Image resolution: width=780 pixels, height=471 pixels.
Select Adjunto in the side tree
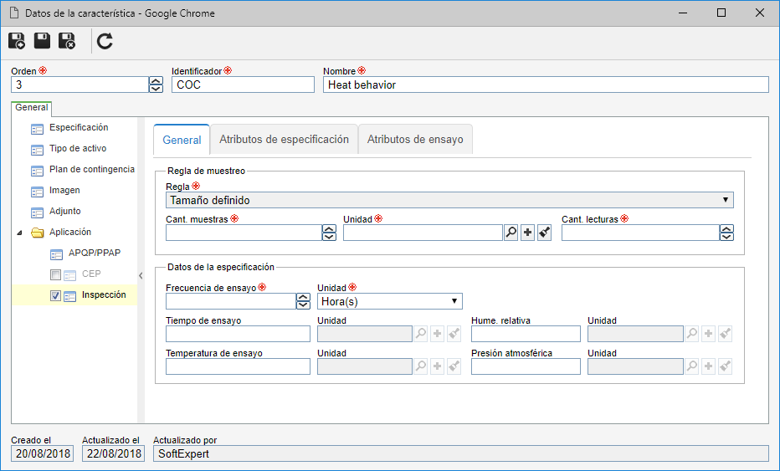pyautogui.click(x=64, y=212)
